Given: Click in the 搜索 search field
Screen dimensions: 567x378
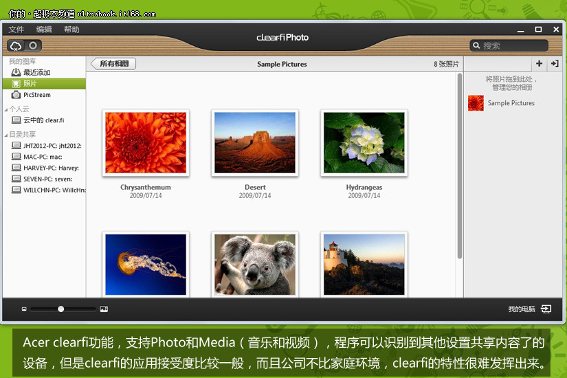Looking at the screenshot, I should point(512,45).
